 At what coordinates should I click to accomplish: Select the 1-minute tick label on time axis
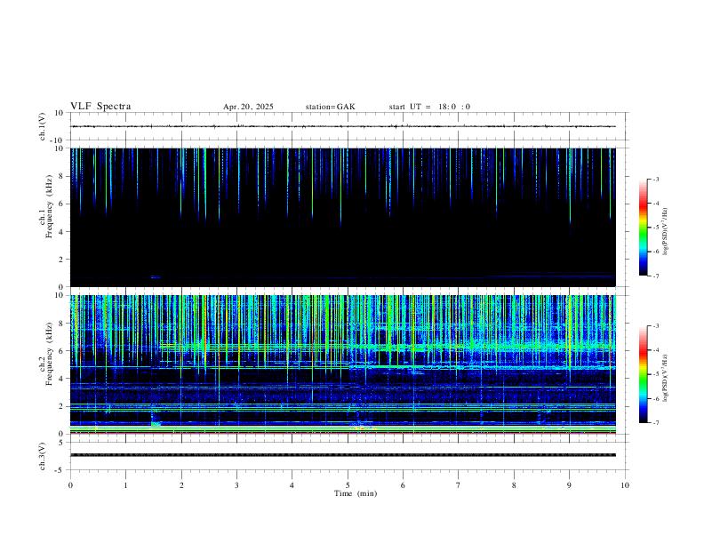tap(125, 484)
